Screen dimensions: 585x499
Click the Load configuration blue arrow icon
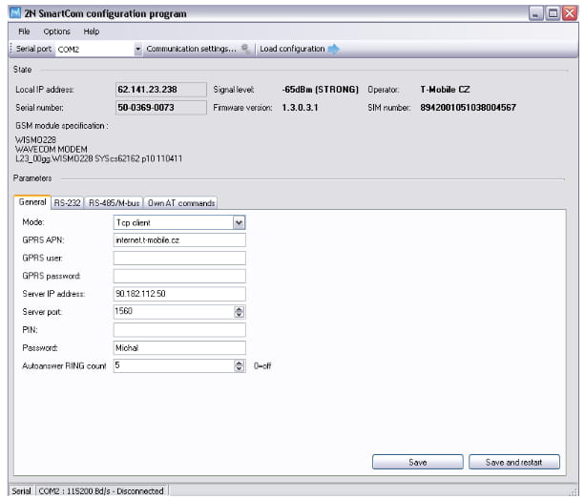coord(334,49)
